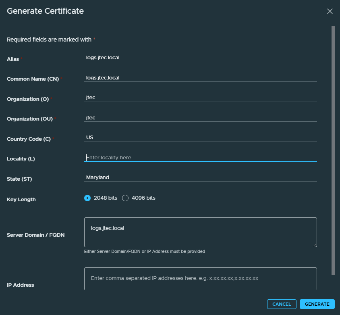The width and height of the screenshot is (340, 315).
Task: Edit the Country Code field showing US
Action: [200, 138]
